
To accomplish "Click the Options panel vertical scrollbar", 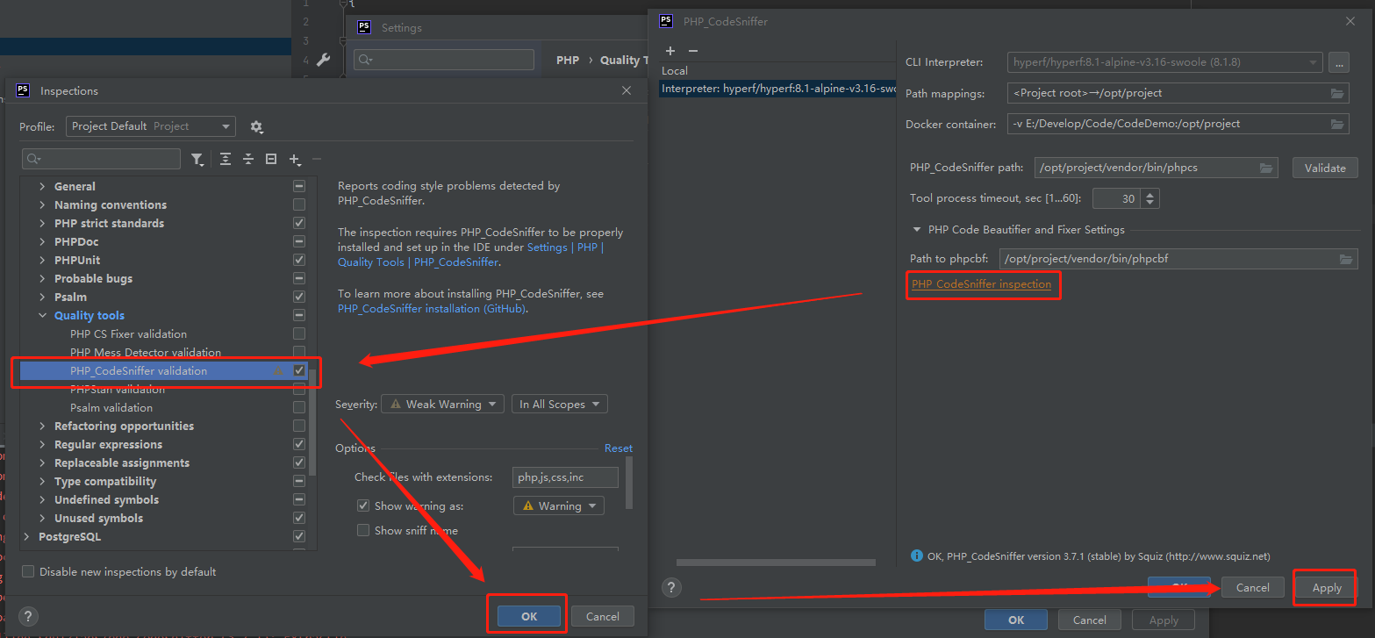I will tap(629, 482).
